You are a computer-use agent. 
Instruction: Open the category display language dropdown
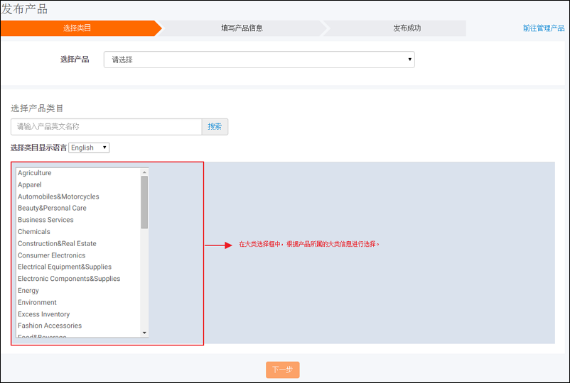89,148
